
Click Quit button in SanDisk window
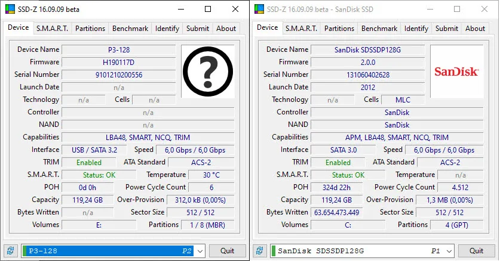tap(476, 251)
